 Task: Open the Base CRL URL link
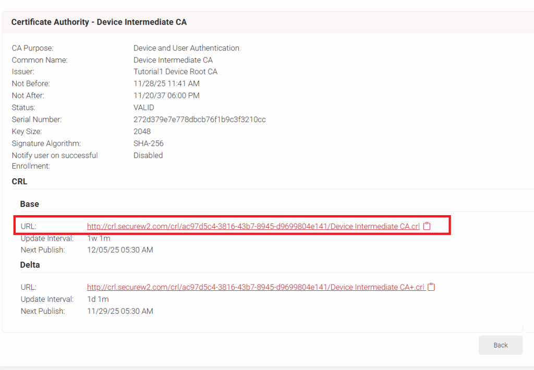pos(253,227)
